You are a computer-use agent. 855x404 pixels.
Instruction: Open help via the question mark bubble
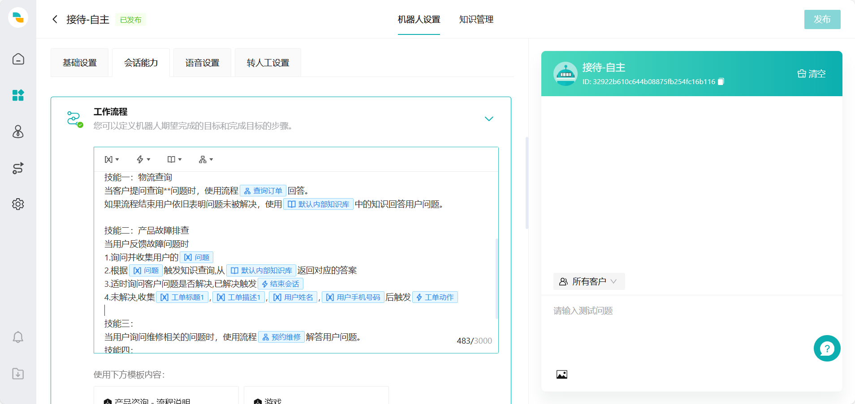click(827, 348)
